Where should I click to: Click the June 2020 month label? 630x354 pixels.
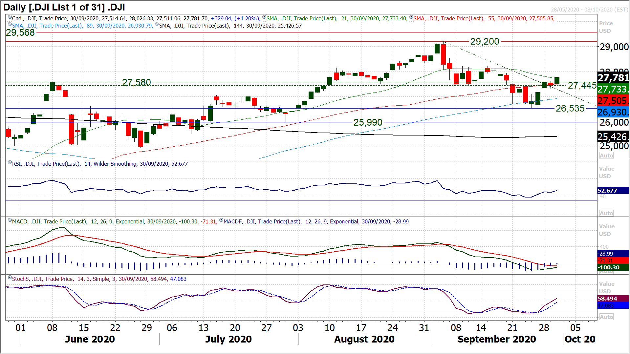[x=90, y=339]
